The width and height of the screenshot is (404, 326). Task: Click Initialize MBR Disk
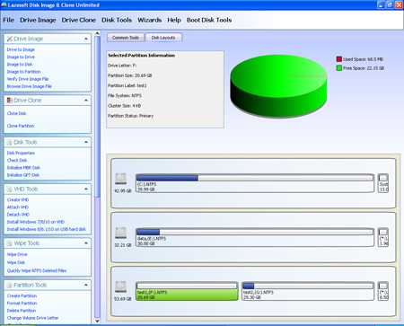click(x=23, y=168)
